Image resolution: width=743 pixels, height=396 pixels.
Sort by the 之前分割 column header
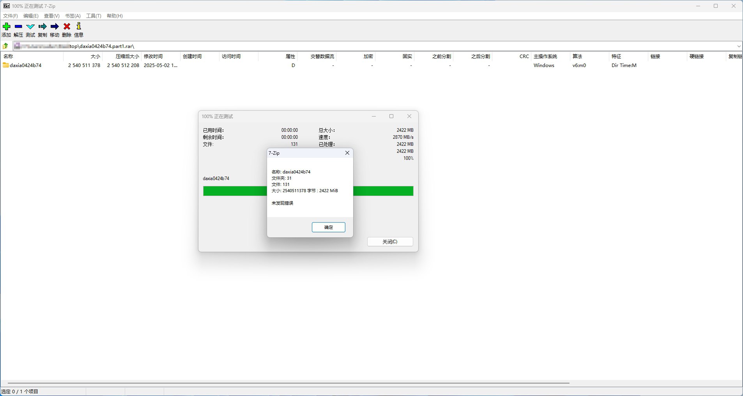(x=433, y=57)
